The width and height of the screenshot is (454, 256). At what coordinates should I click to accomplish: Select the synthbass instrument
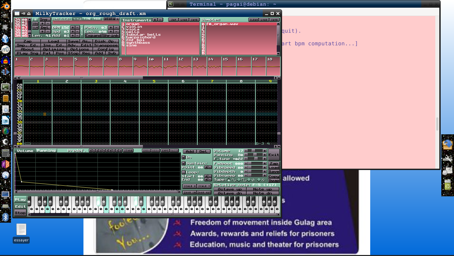tap(162, 43)
